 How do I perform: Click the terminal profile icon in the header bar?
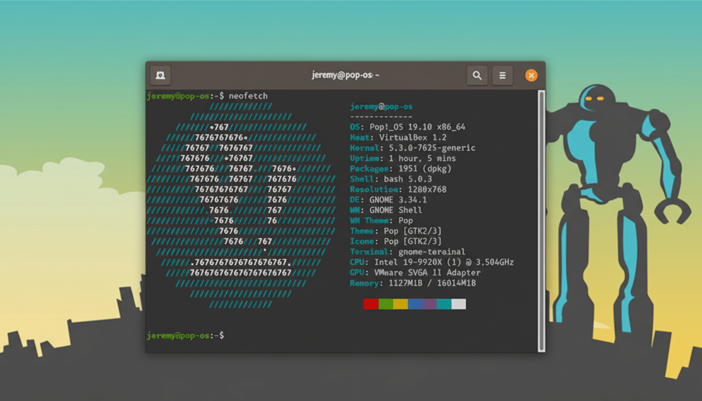pyautogui.click(x=160, y=75)
